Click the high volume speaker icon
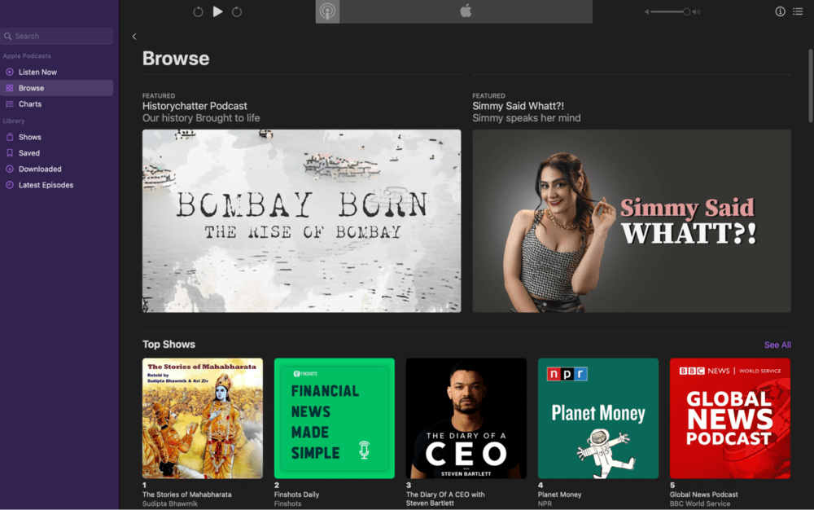 pyautogui.click(x=696, y=11)
